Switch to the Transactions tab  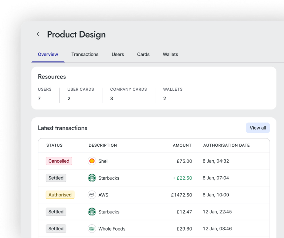point(85,54)
